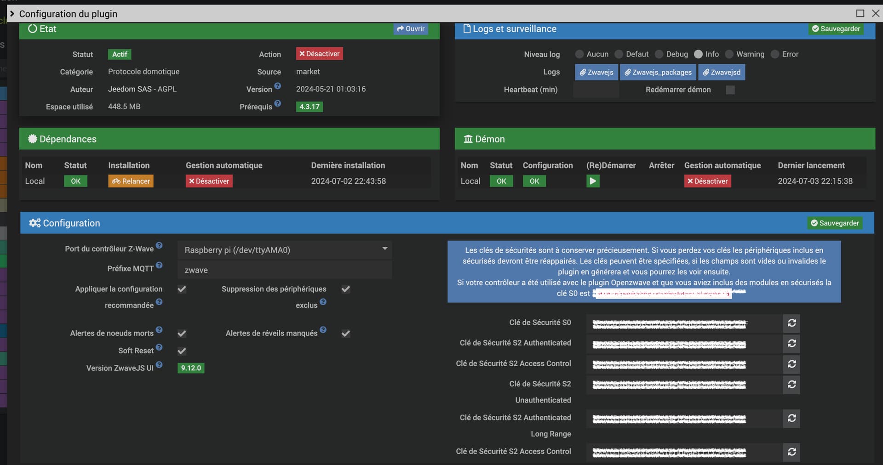Click help icon for Port du contrôleur Z-Wave
This screenshot has width=883, height=465.
[159, 245]
